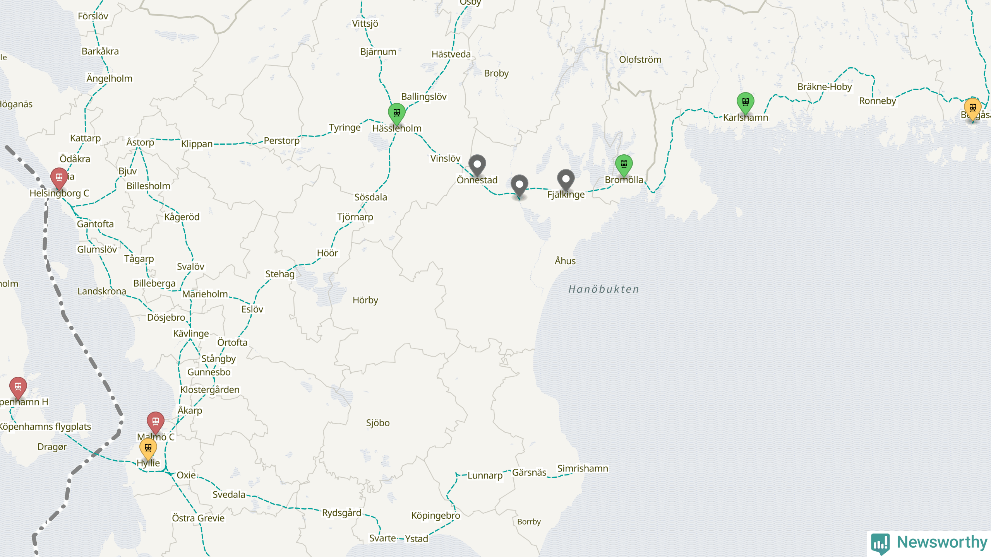Viewport: 991px width, 557px height.
Task: Select the Hanöbukten bay label
Action: 604,289
